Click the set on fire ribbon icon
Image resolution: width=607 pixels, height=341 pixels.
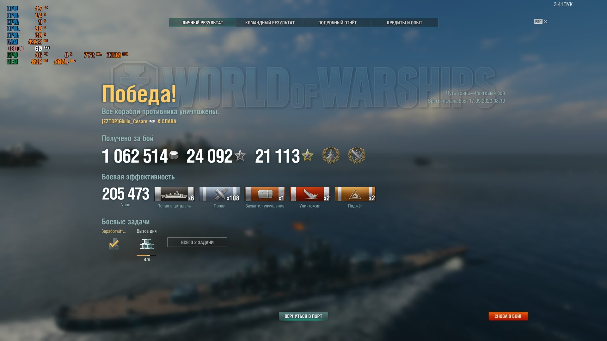pos(355,194)
